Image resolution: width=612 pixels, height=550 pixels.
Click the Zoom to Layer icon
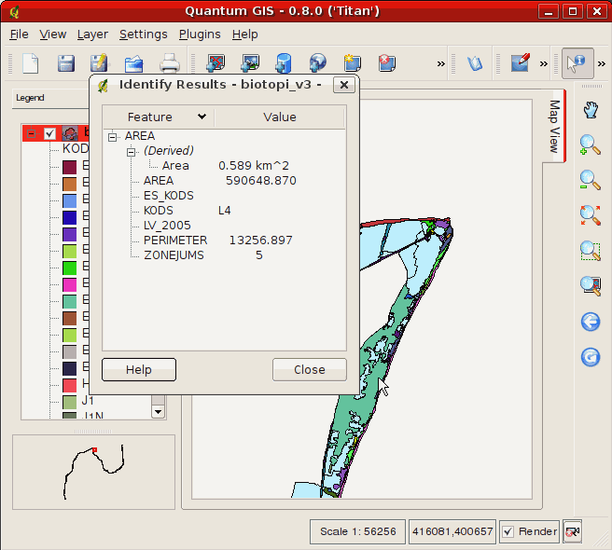coord(591,286)
